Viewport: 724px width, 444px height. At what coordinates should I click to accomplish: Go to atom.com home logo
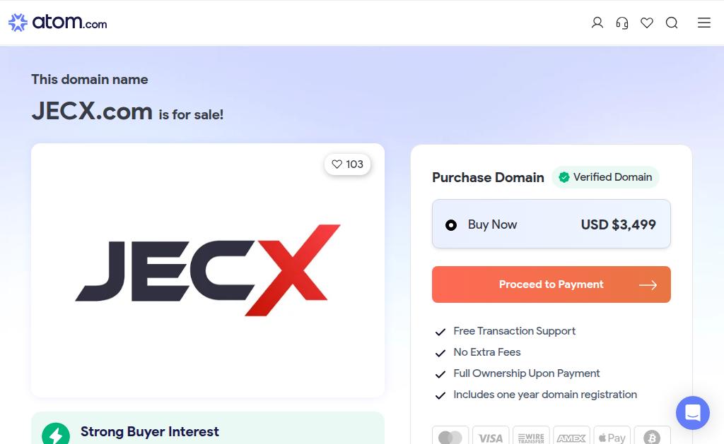click(x=58, y=23)
